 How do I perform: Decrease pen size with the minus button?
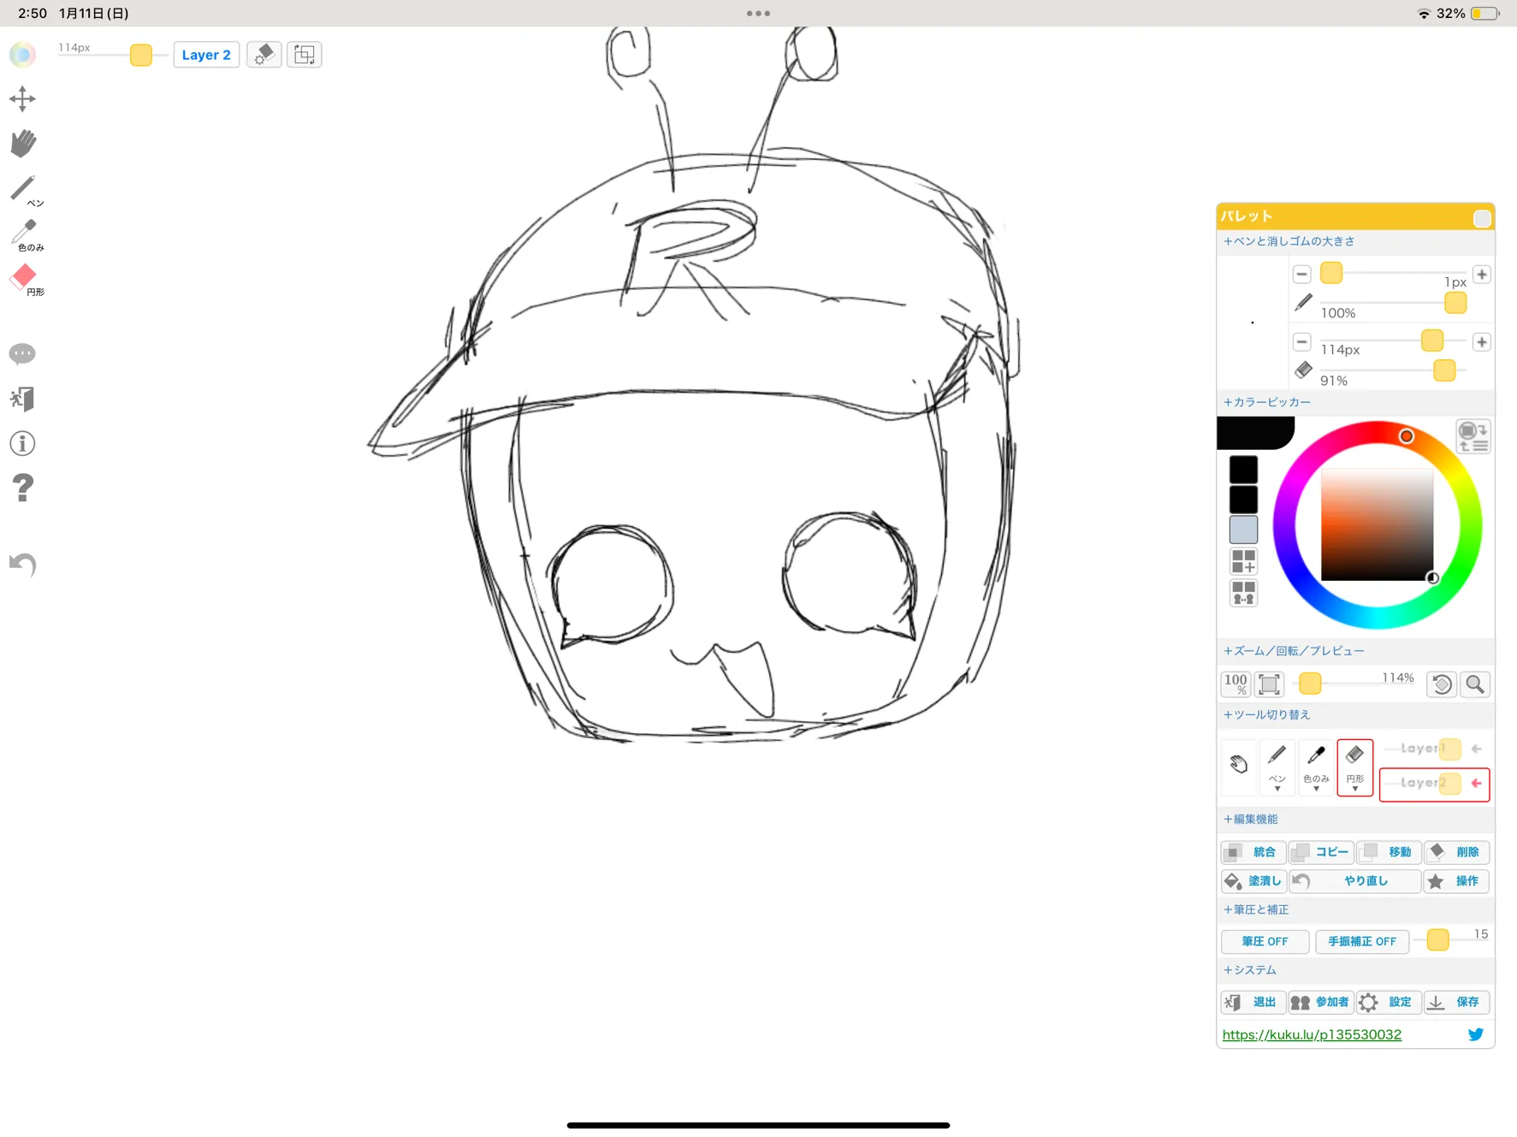pyautogui.click(x=1301, y=275)
